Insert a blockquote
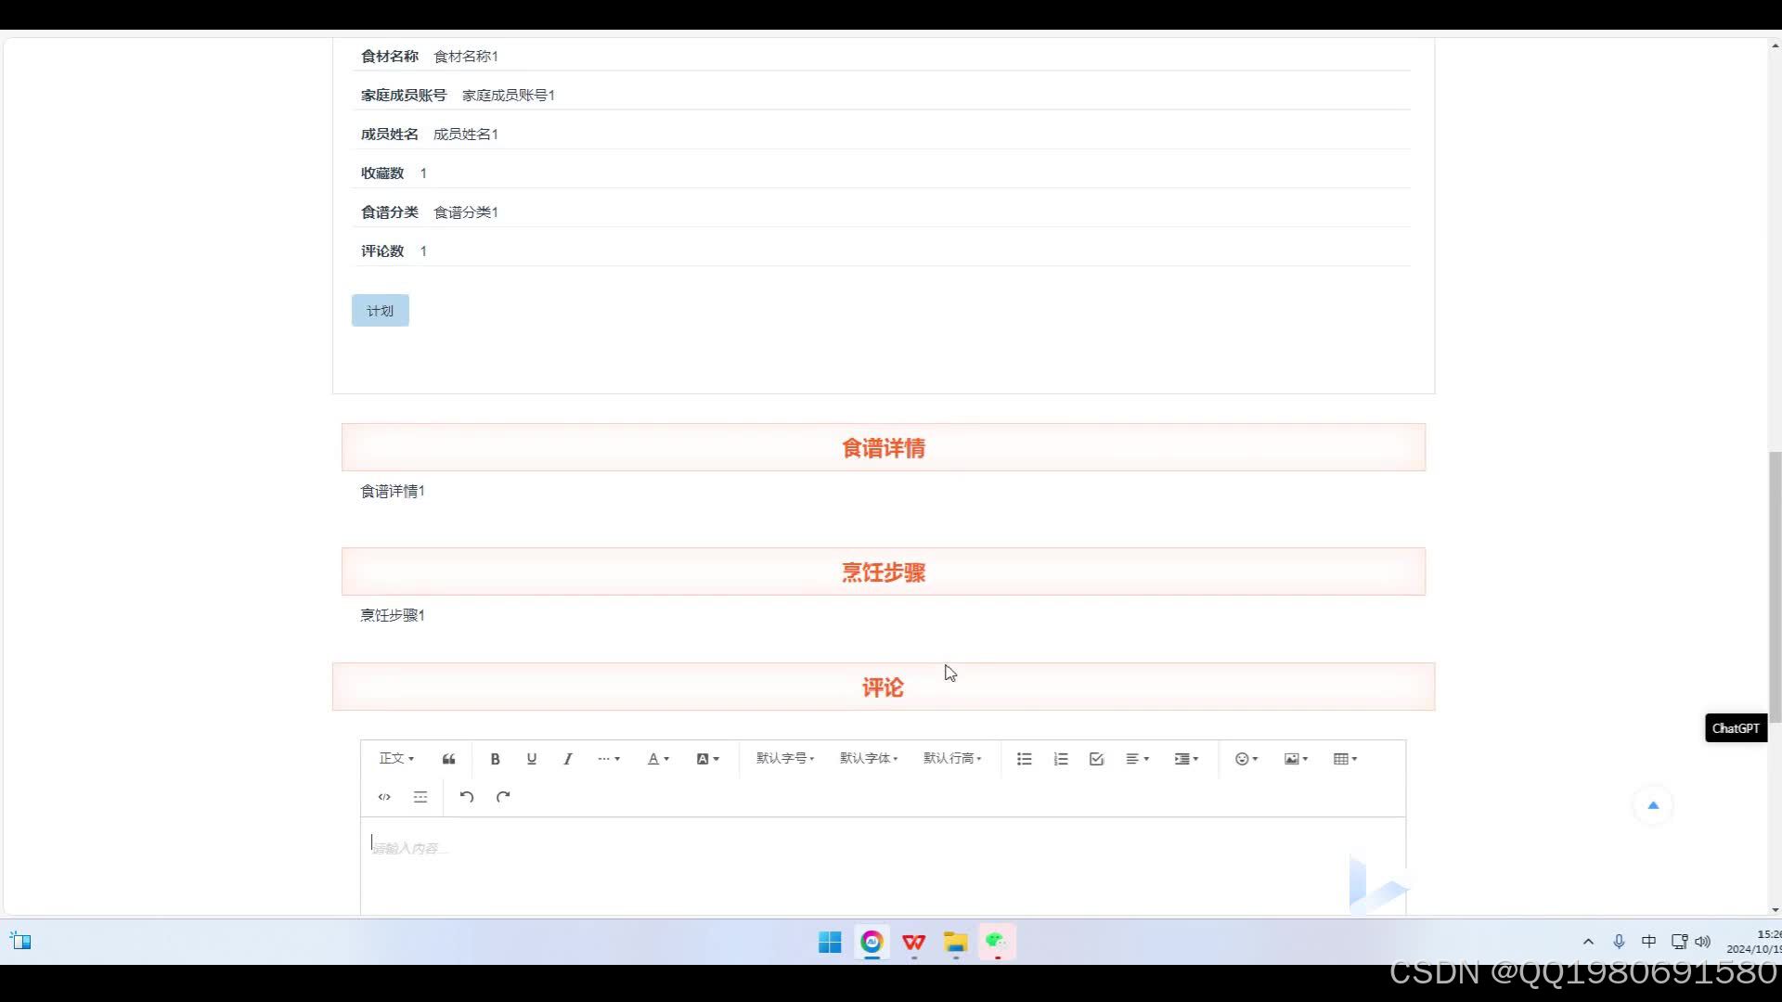1782x1002 pixels. (448, 759)
